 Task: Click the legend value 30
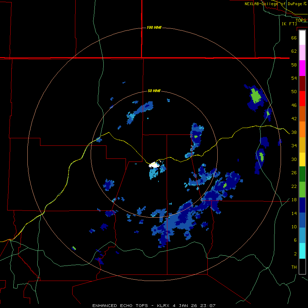[294, 159]
